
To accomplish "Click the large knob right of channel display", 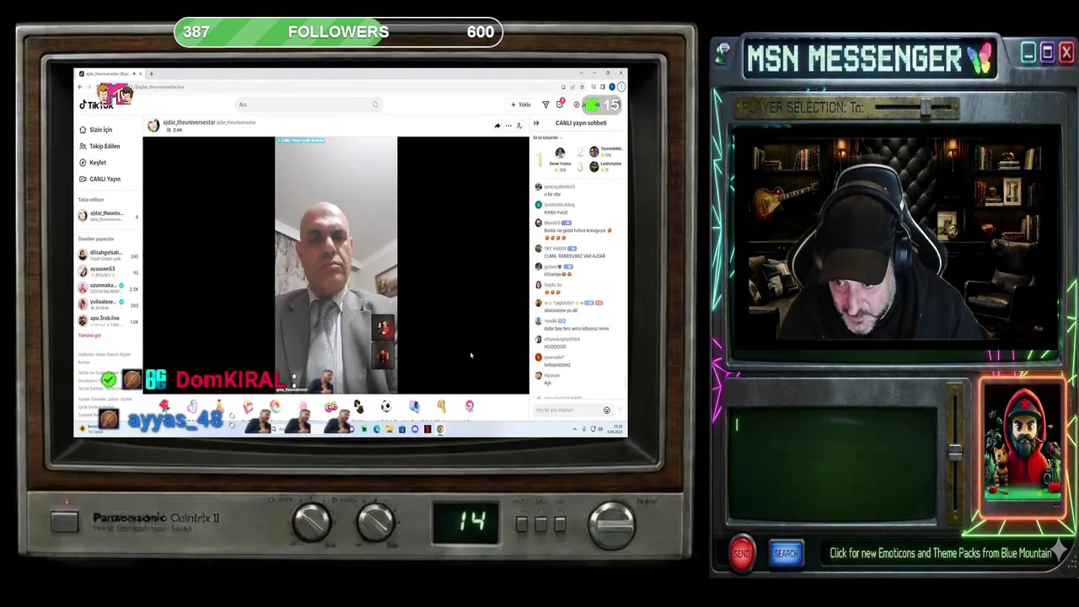I will [x=612, y=524].
